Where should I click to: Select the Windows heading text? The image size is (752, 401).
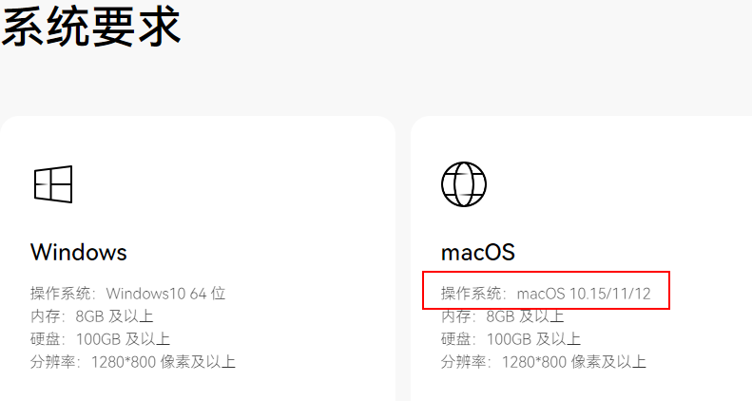79,252
